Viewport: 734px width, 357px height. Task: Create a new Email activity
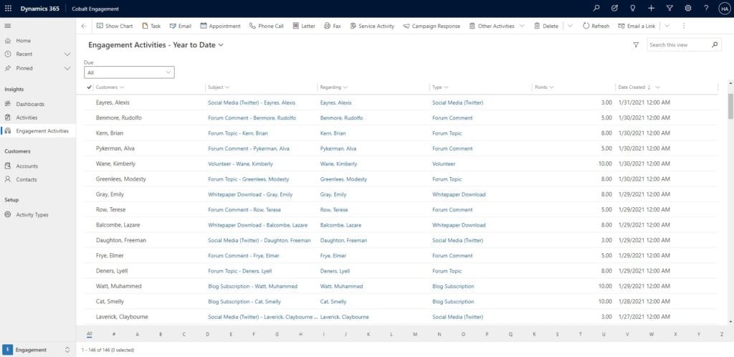(180, 27)
